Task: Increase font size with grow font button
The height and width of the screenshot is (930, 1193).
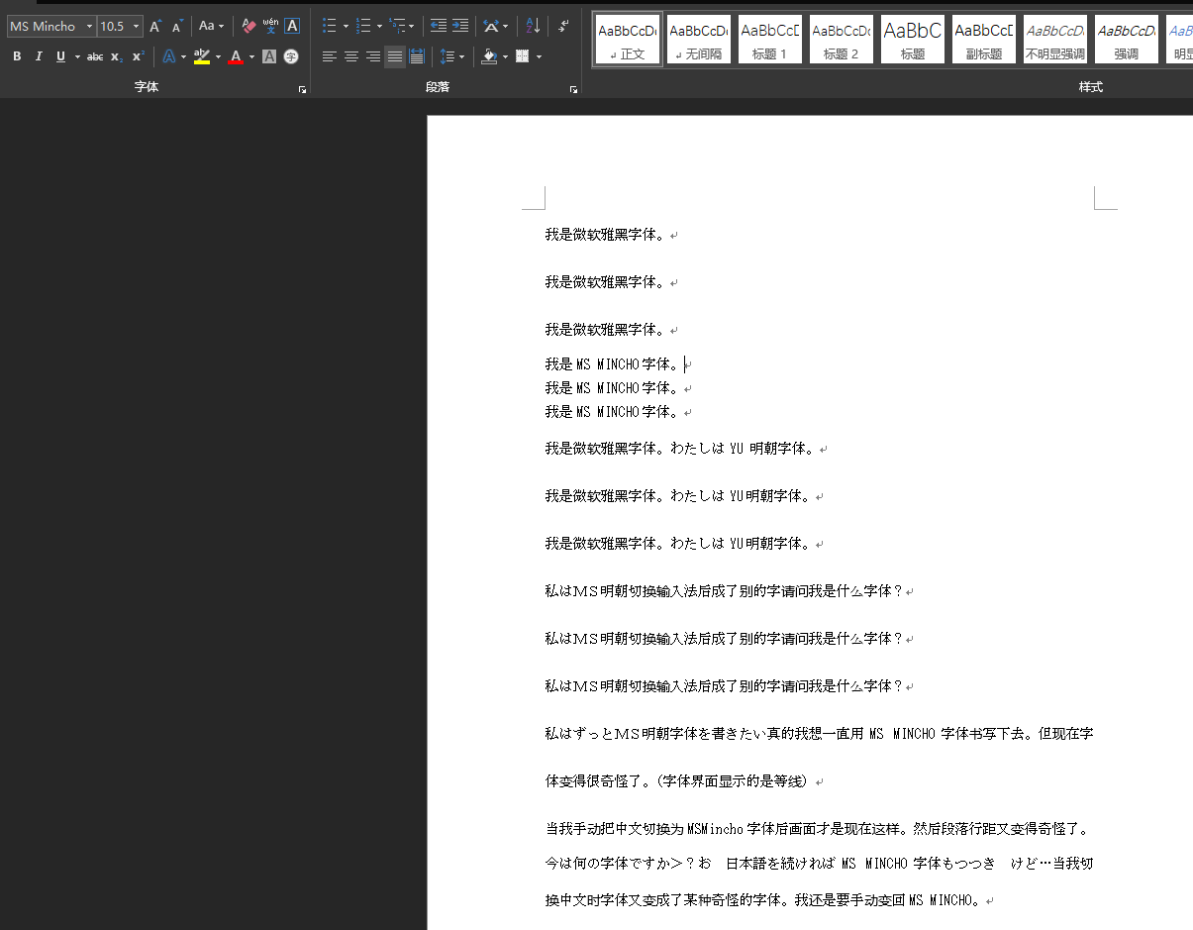Action: click(x=155, y=27)
